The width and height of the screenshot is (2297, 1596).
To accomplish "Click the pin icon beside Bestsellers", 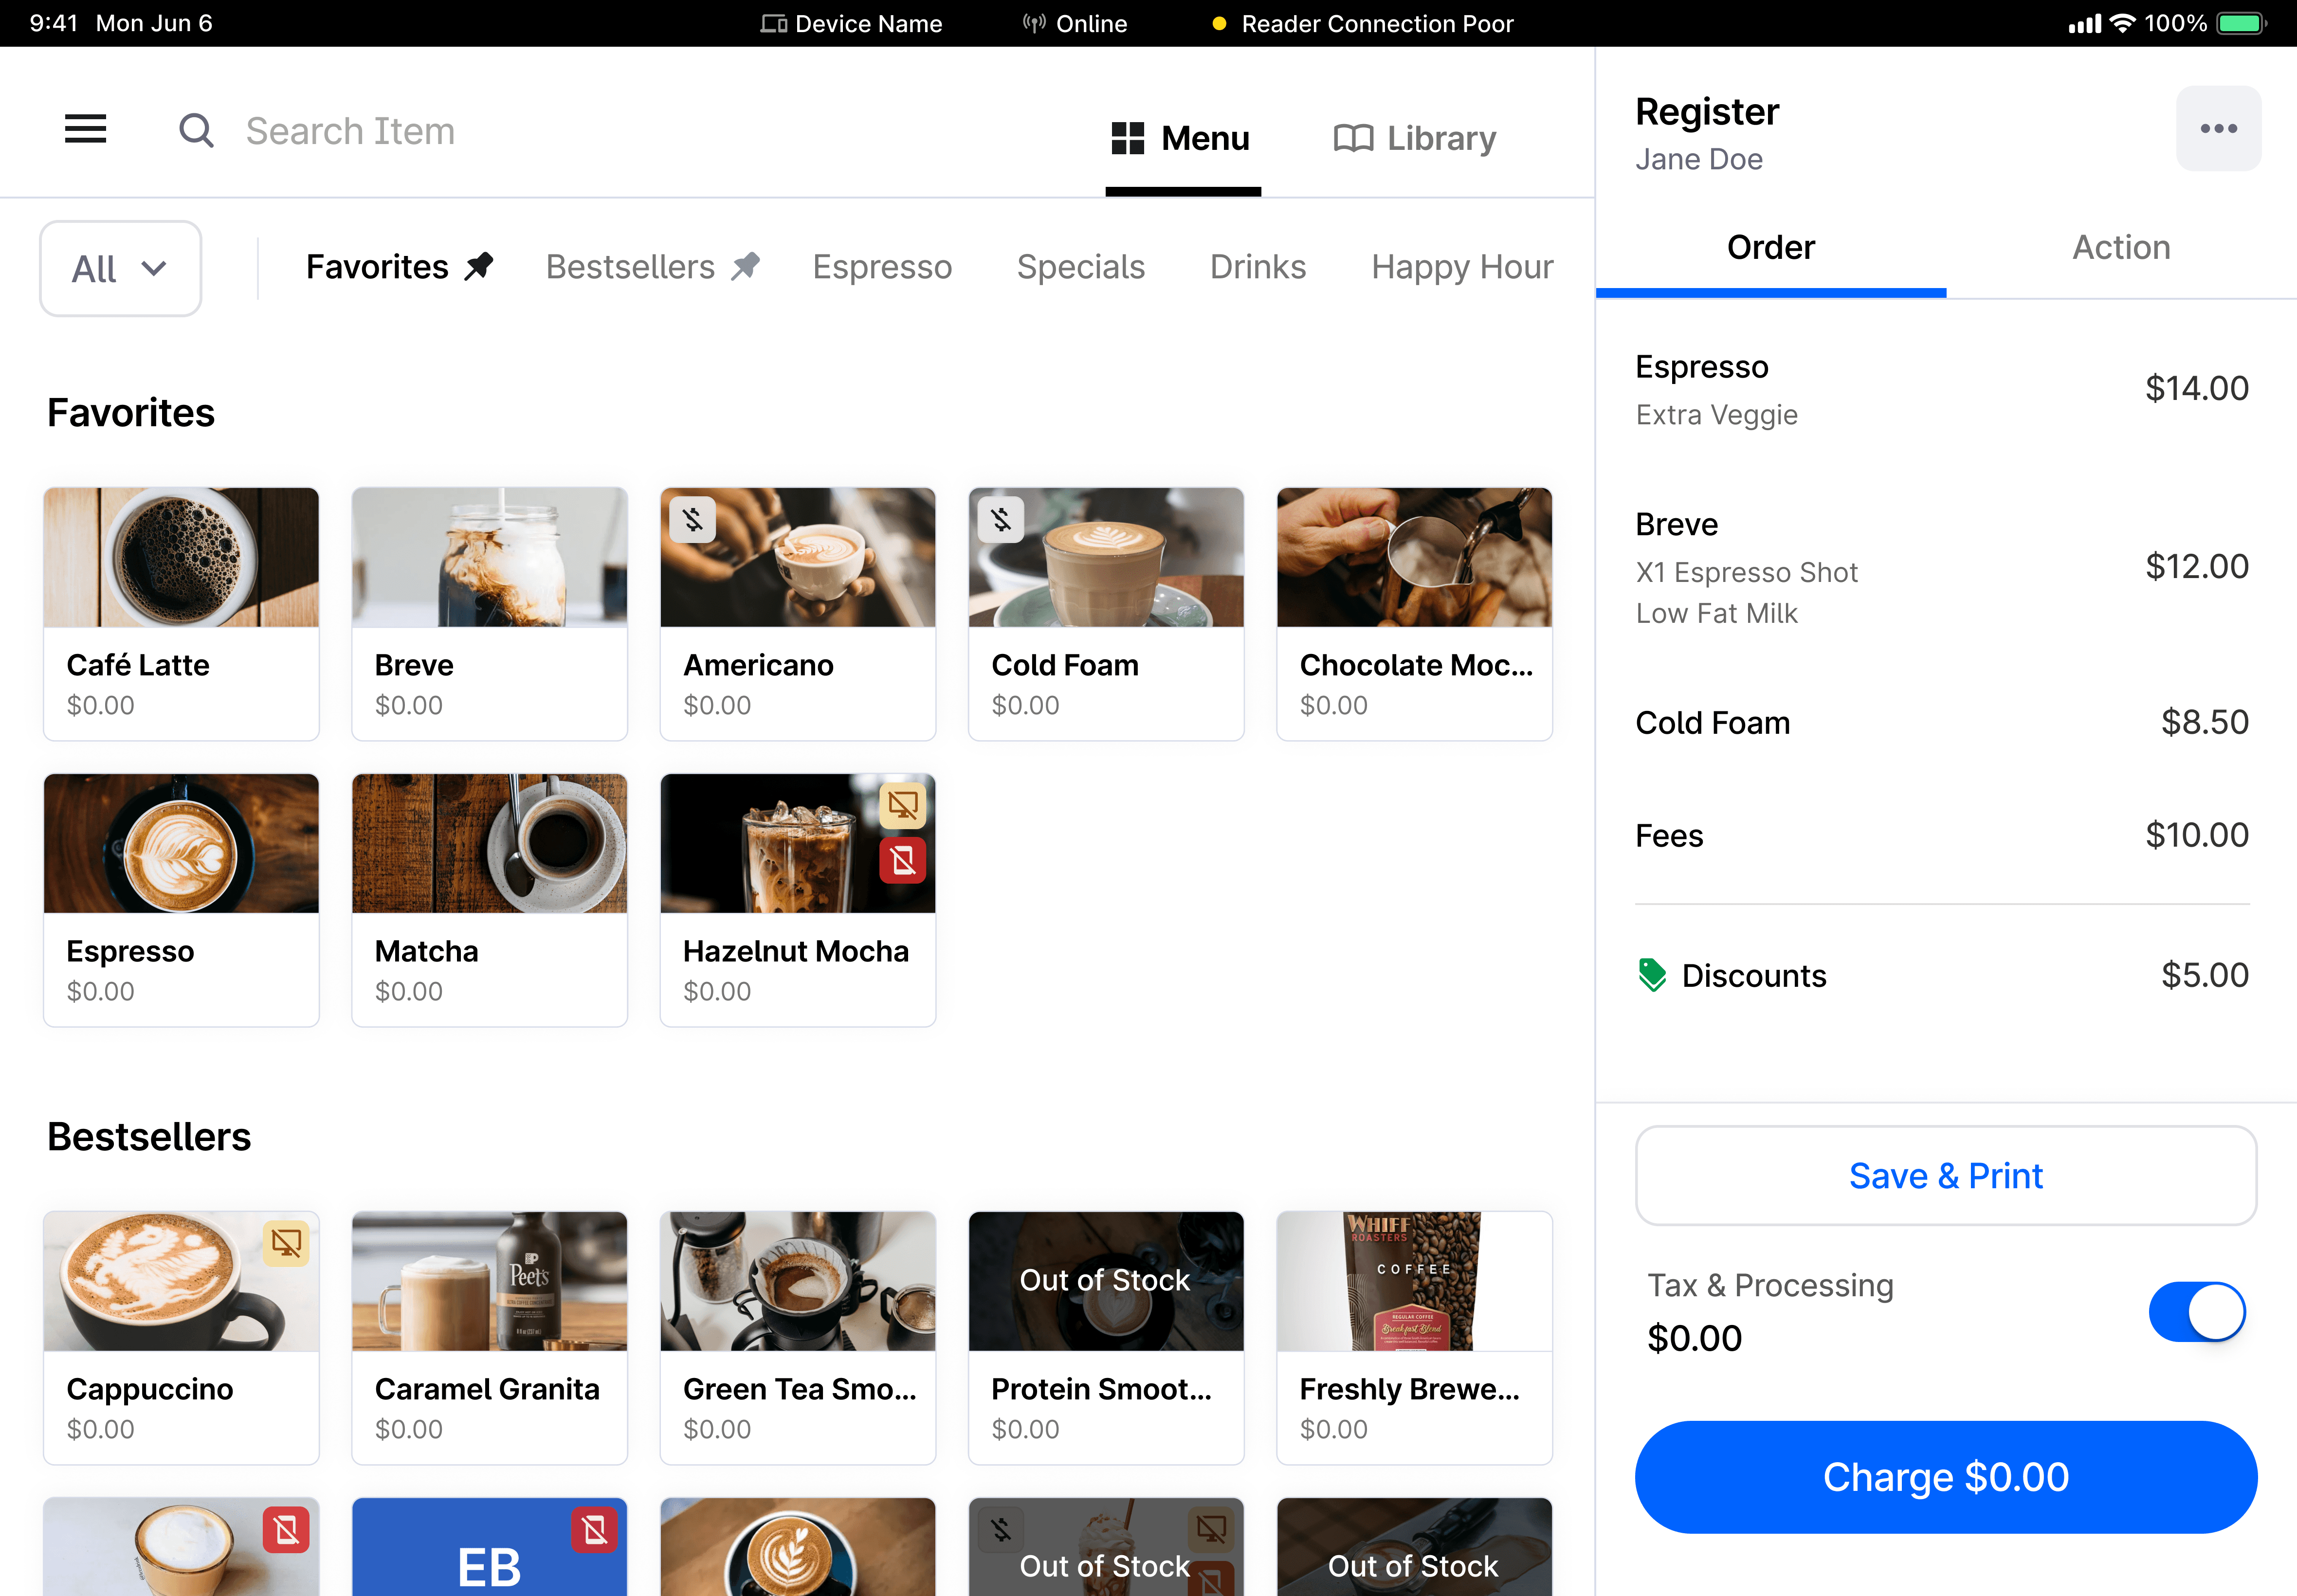I will (746, 266).
